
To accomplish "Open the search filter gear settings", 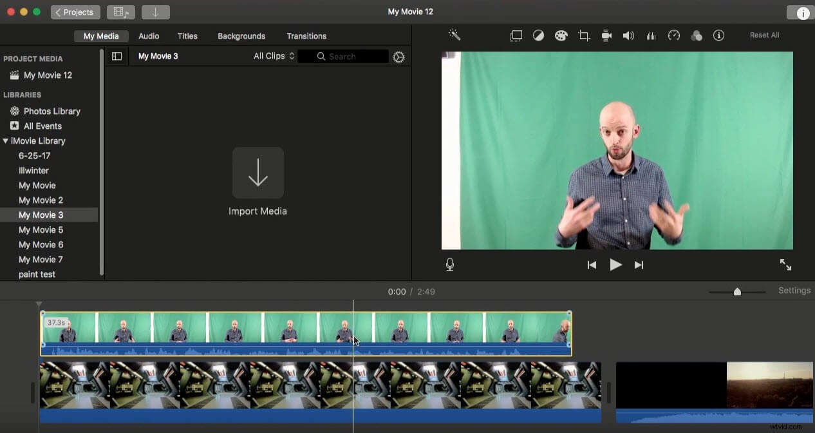I will tap(398, 57).
